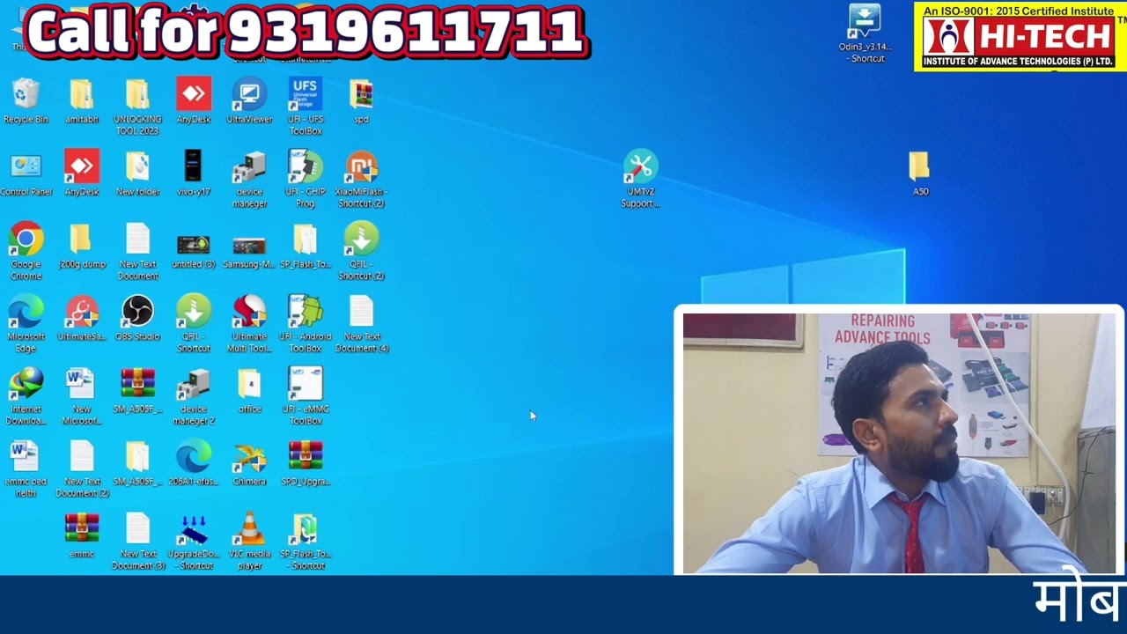Open the UltimateSa... shortcut
This screenshot has width=1127, height=634.
(81, 318)
